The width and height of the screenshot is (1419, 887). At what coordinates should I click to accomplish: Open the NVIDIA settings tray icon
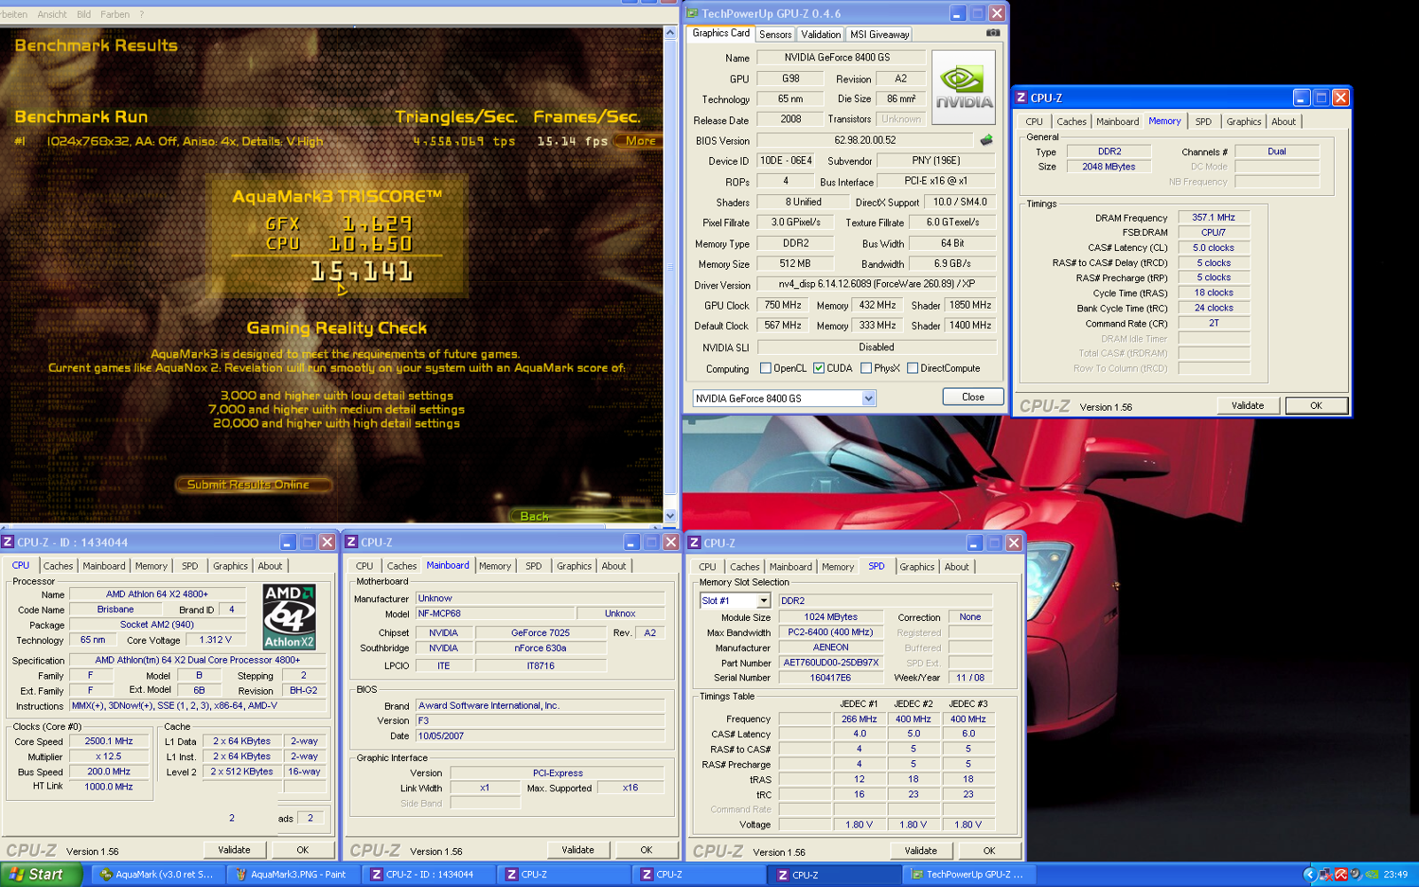[x=1372, y=875]
